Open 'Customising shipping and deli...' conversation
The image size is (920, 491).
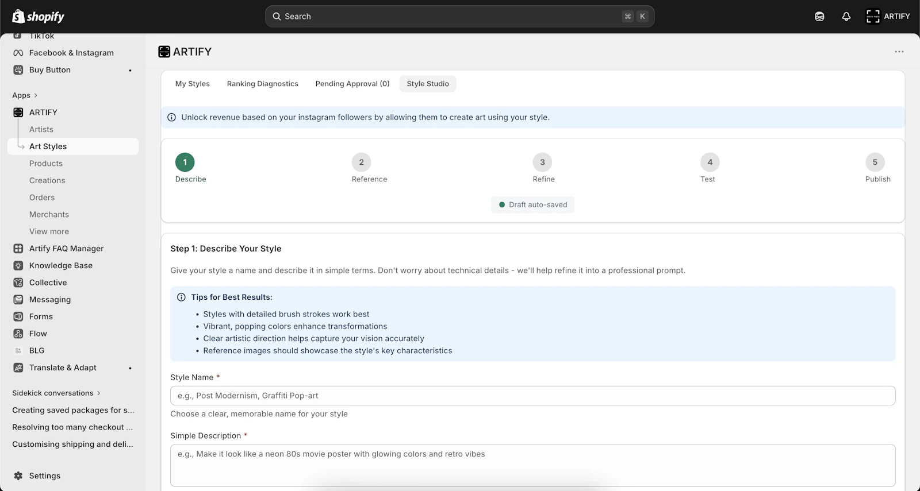[72, 444]
